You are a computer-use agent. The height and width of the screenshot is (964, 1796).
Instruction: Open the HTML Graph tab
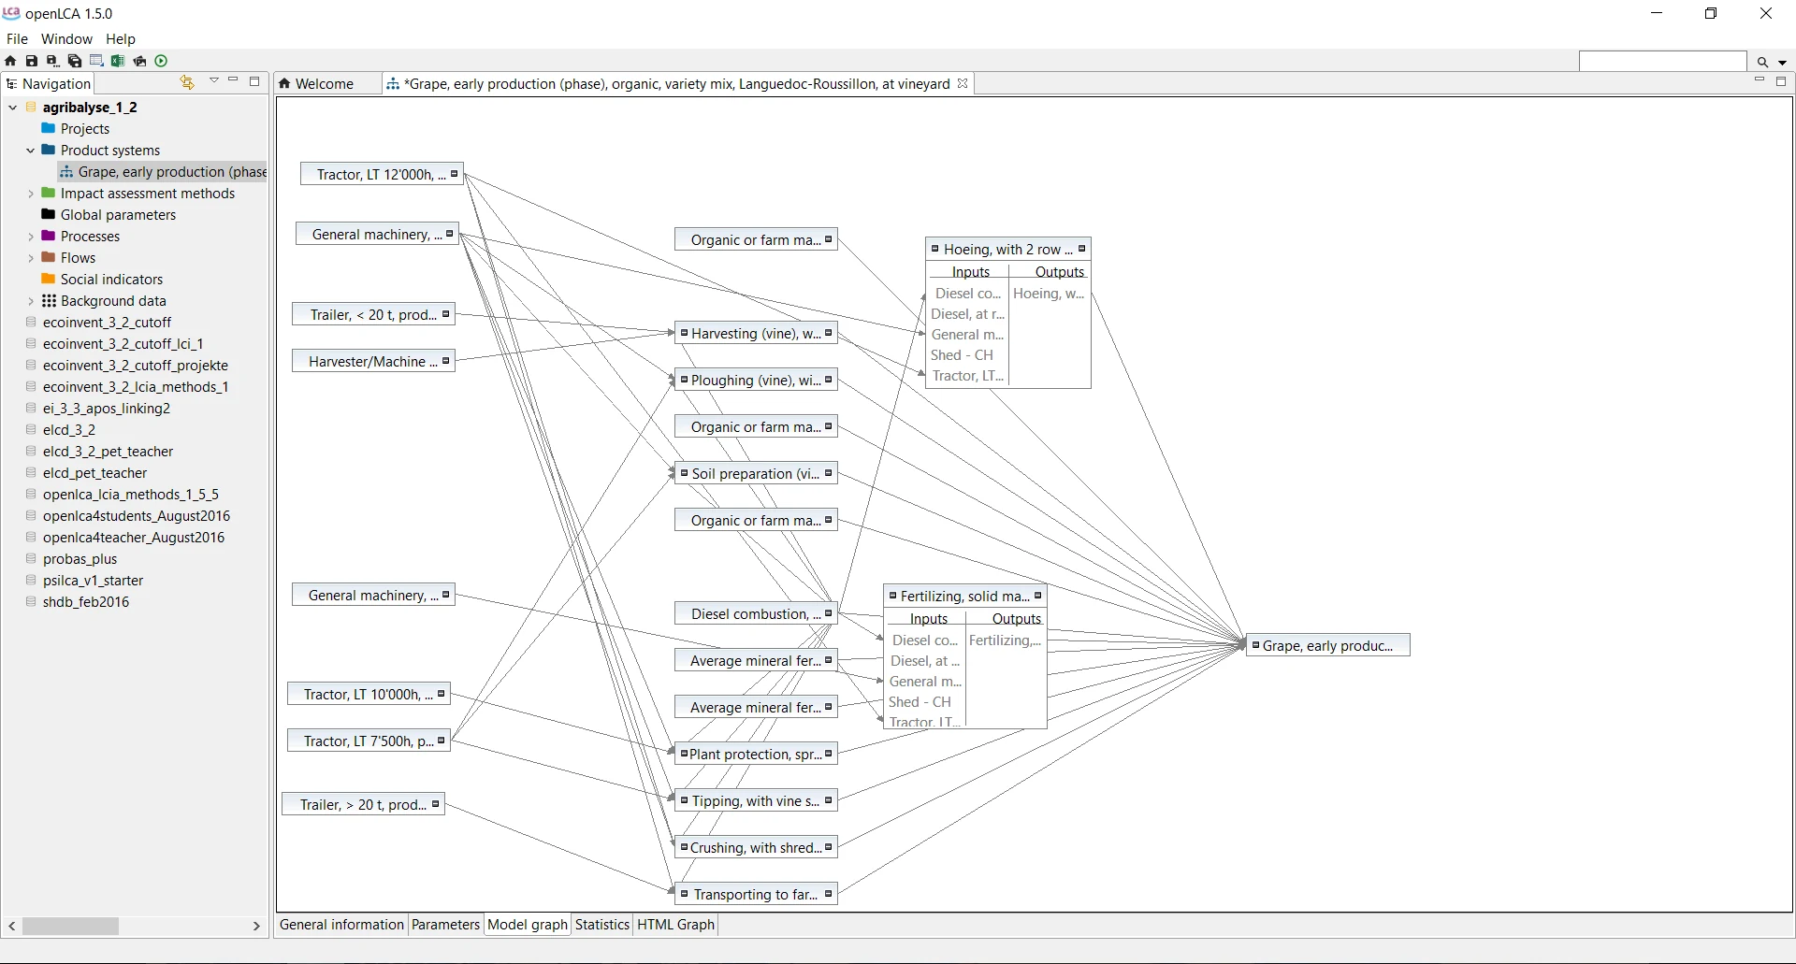[675, 925]
